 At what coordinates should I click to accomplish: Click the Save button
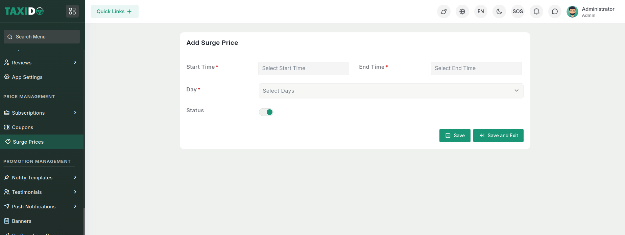(x=455, y=136)
